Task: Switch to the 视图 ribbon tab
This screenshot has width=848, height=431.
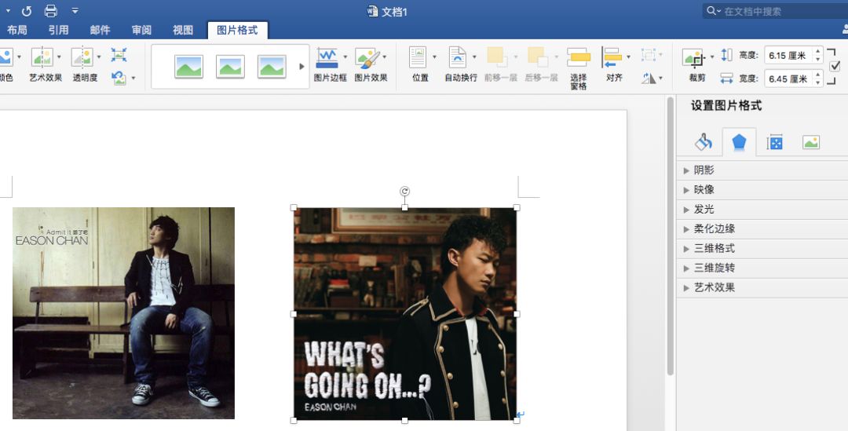Action: pyautogui.click(x=183, y=31)
